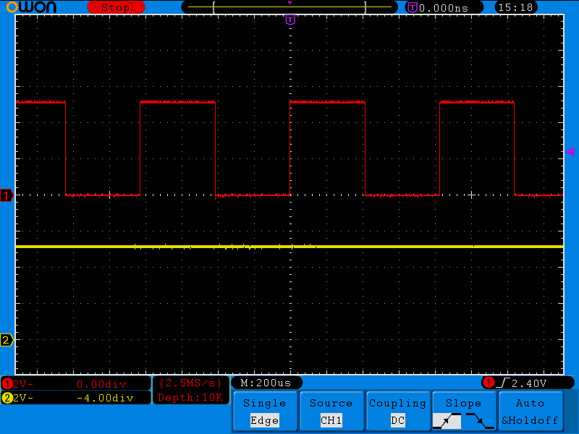
Task: Click the memory window position bar at top
Action: point(290,7)
